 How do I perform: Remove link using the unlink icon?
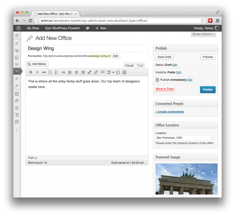(x=96, y=72)
